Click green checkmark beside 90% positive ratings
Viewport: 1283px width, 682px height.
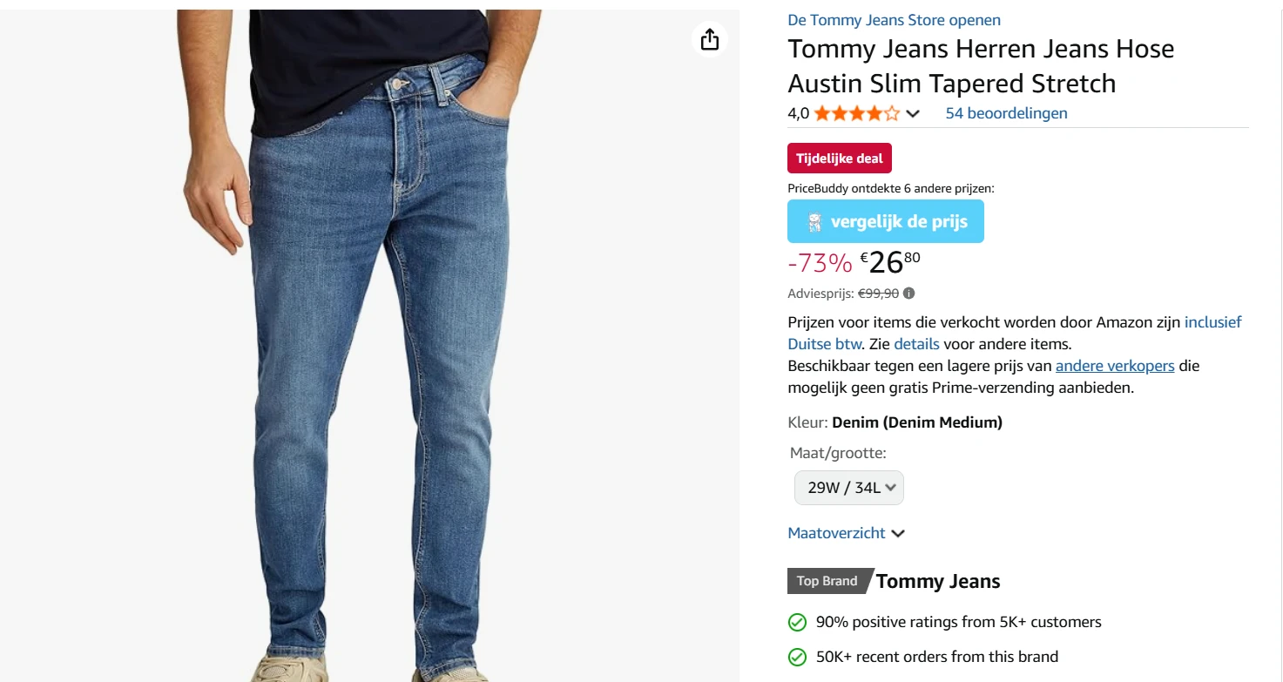[x=797, y=622]
